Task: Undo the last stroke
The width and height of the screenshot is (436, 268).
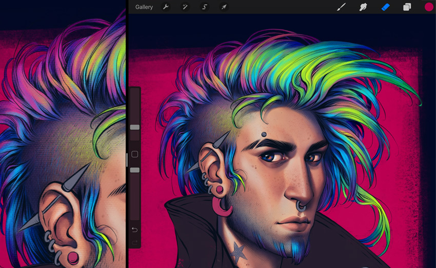Action: pos(134,230)
